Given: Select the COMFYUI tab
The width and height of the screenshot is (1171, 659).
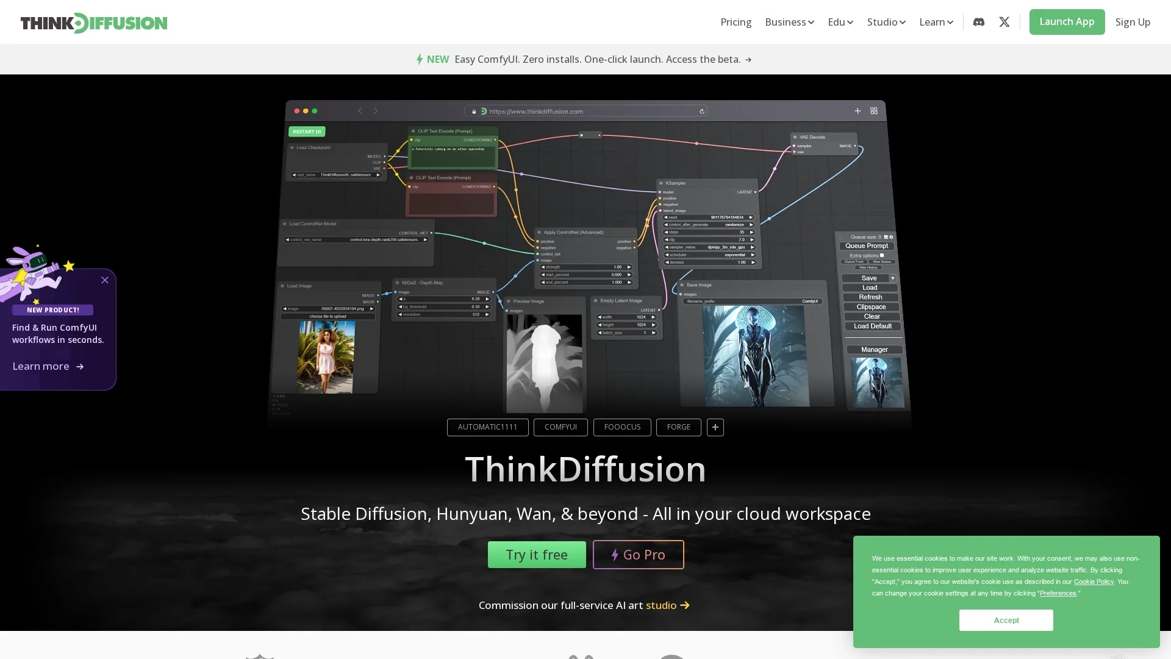Looking at the screenshot, I should (x=560, y=427).
